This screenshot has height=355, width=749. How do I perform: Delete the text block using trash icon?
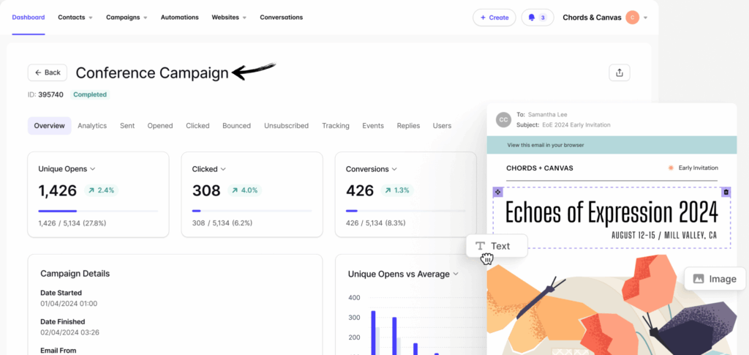(726, 192)
